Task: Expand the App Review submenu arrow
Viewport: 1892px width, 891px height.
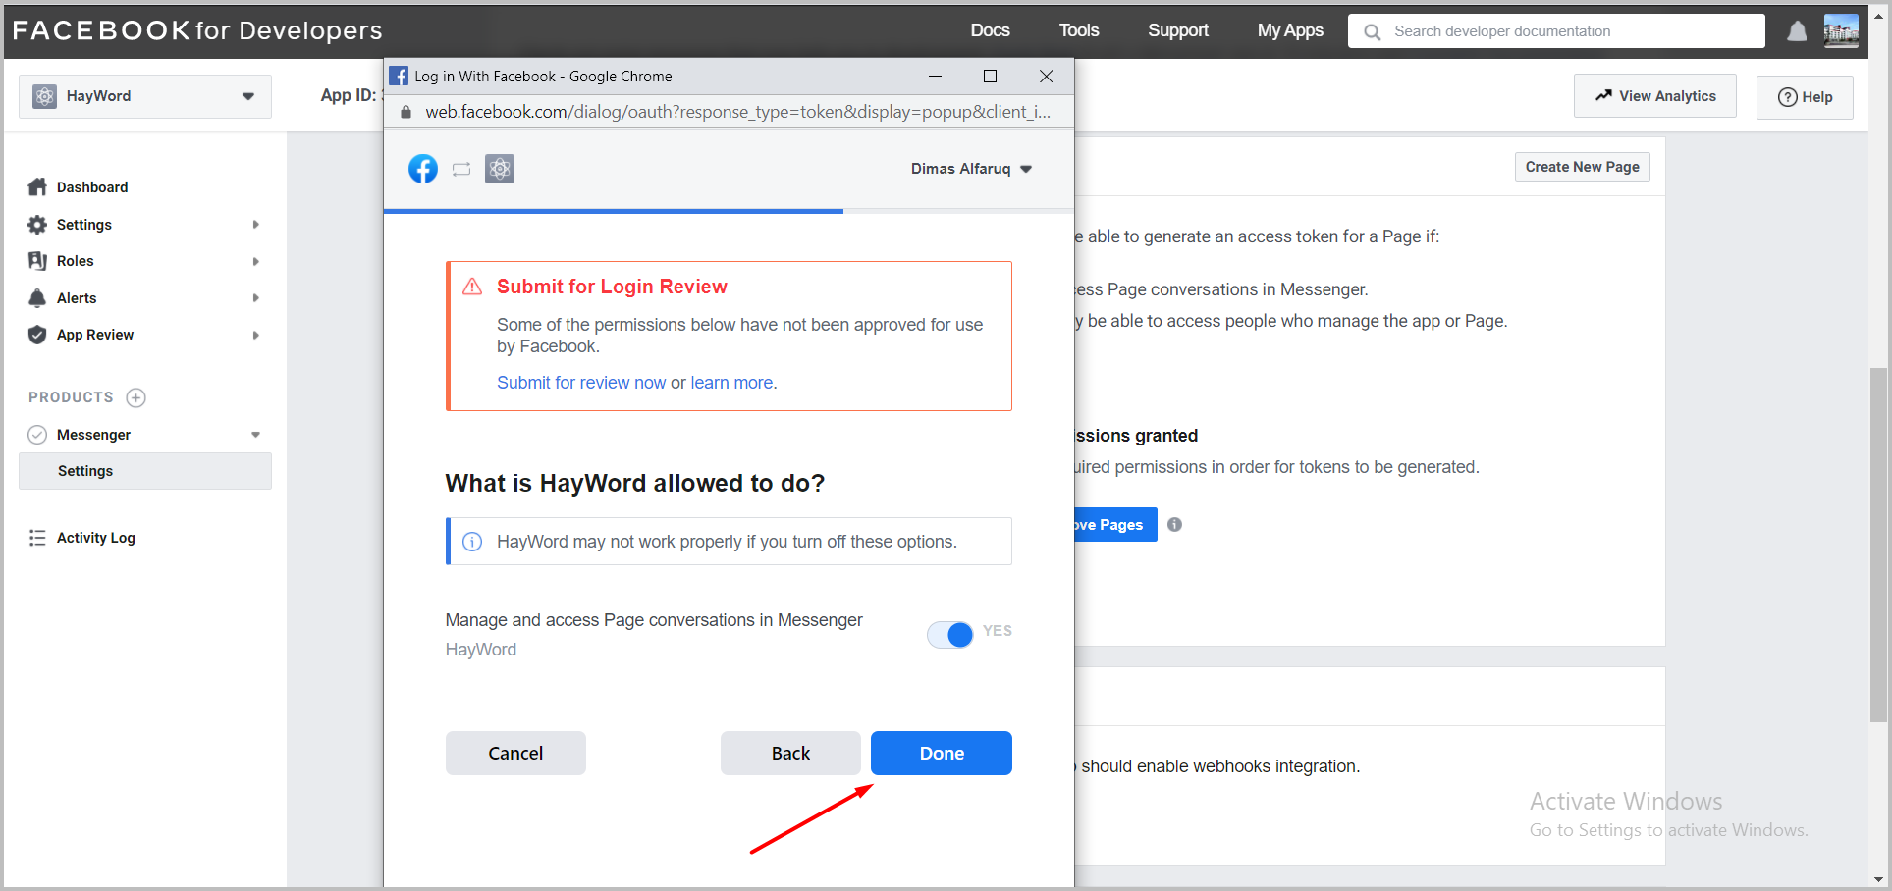Action: coord(256,335)
